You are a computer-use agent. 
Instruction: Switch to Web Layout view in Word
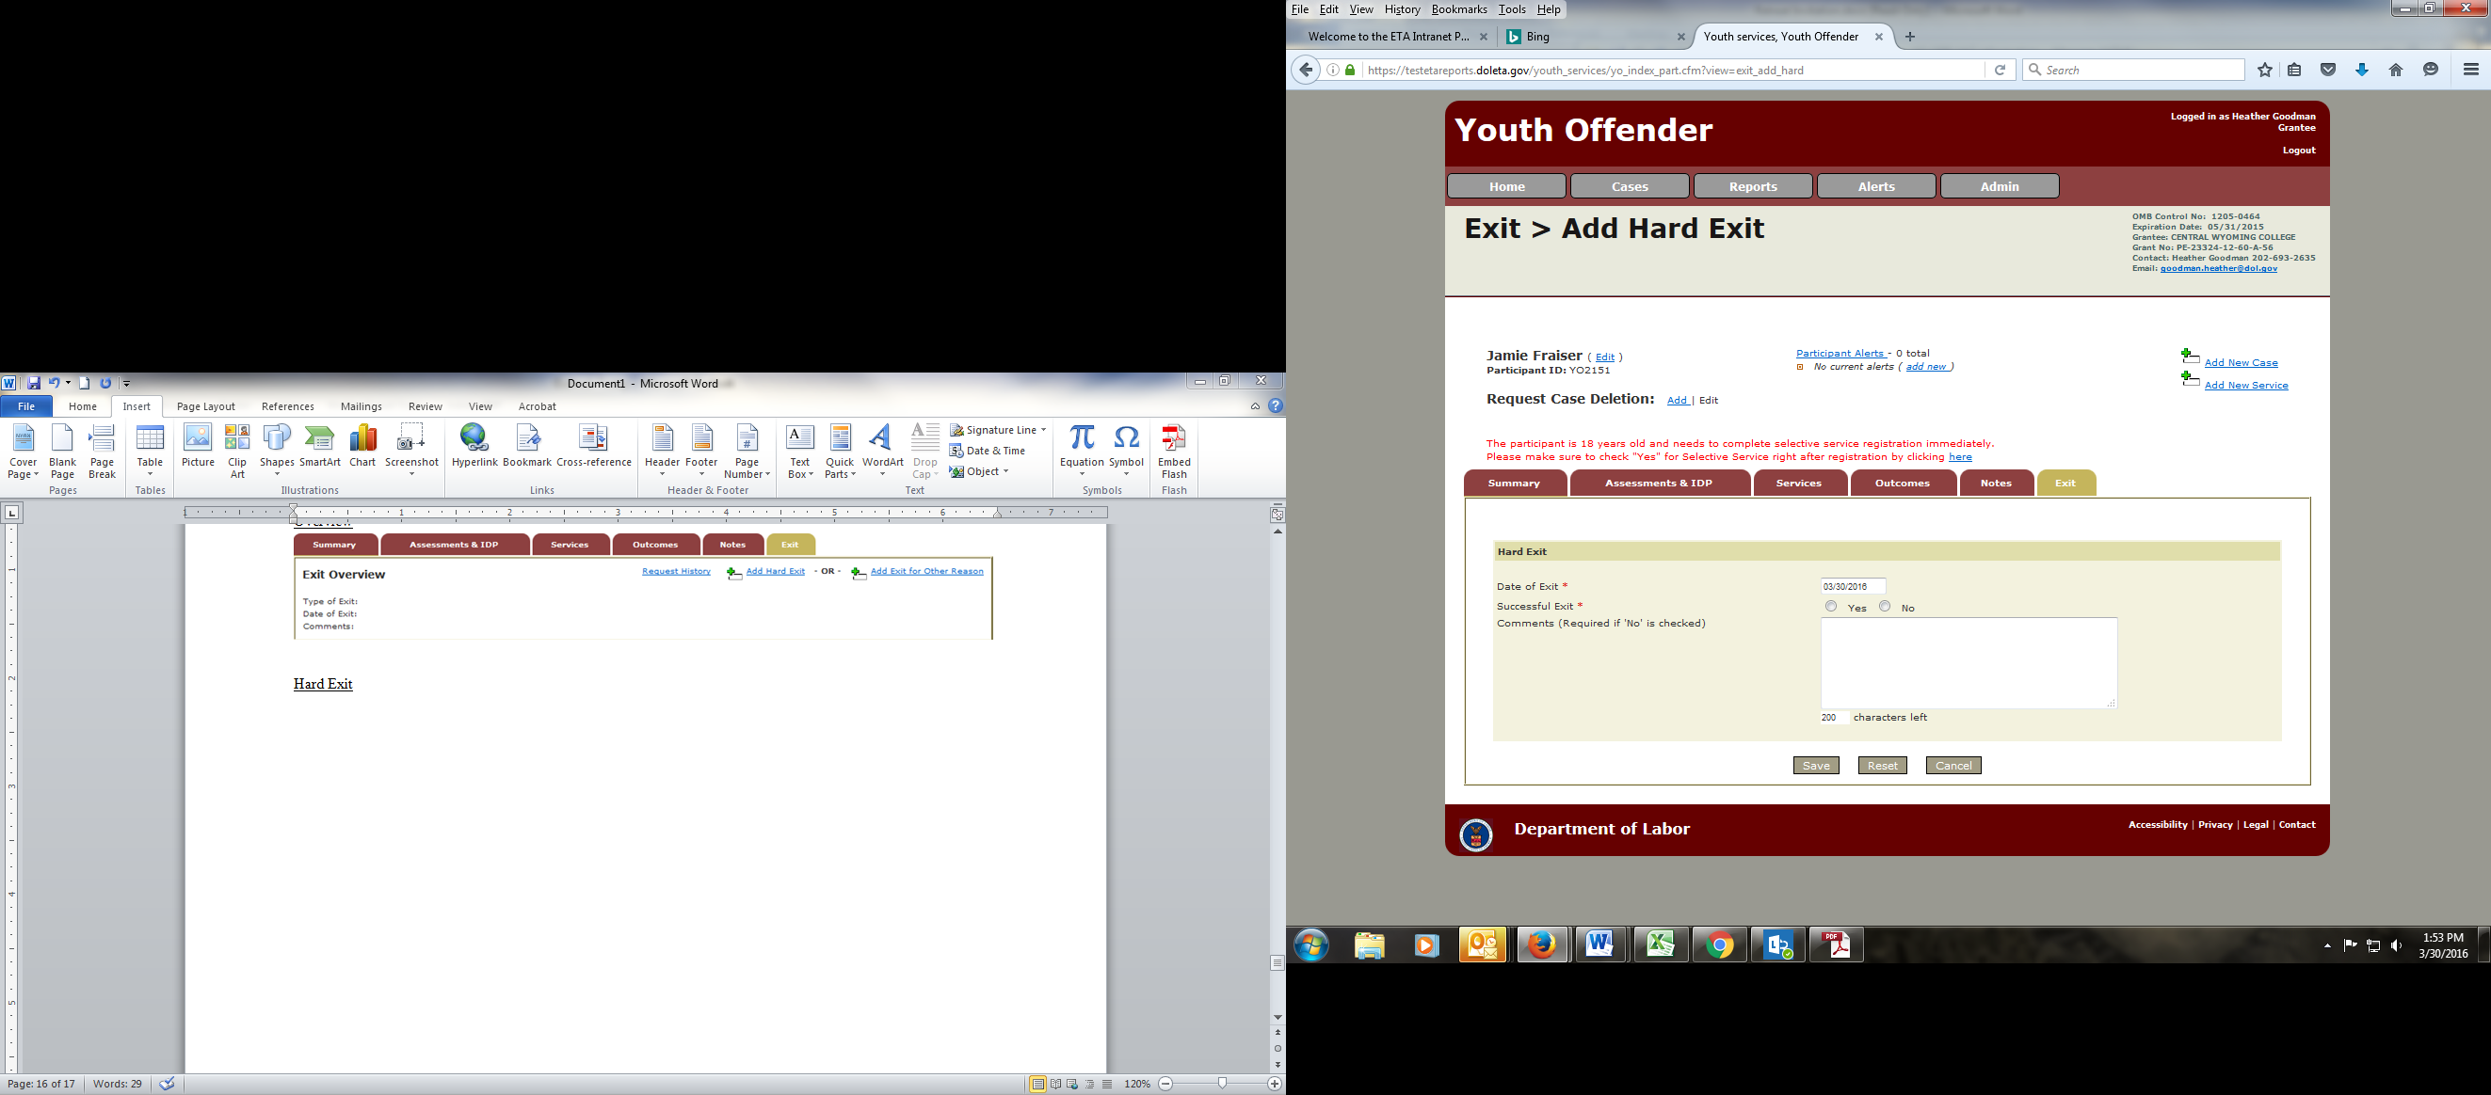click(1072, 1085)
